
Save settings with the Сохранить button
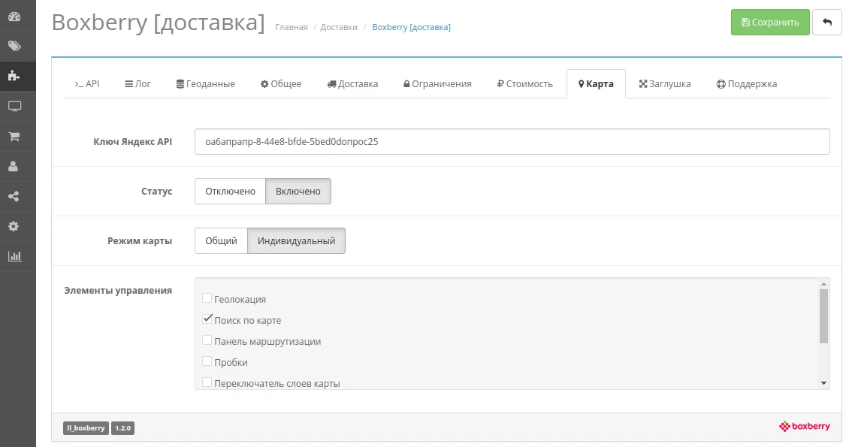[x=770, y=23]
